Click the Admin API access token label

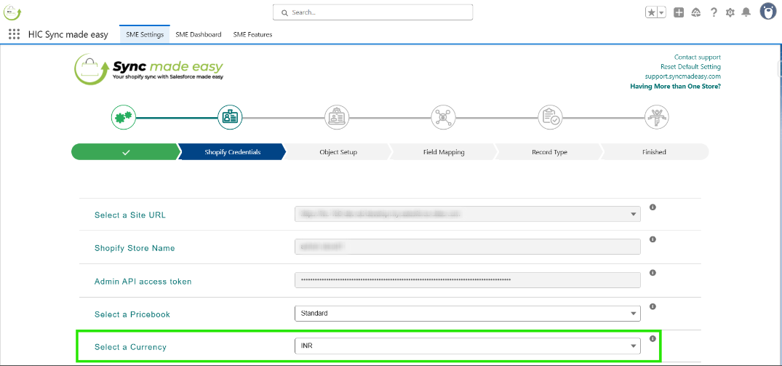pos(143,282)
